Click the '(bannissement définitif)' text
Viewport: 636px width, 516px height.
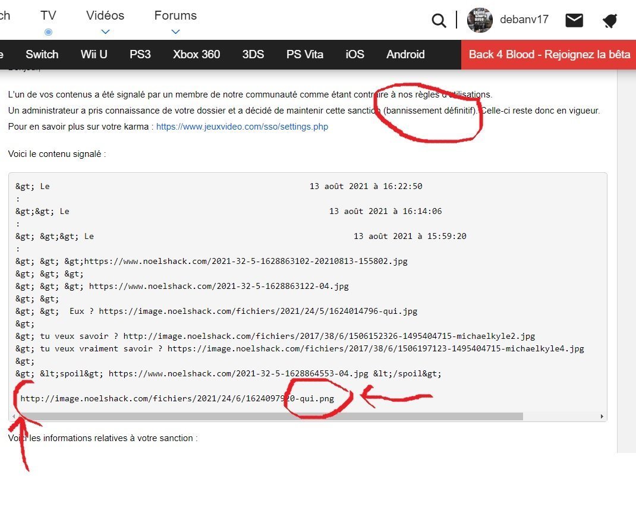point(431,111)
